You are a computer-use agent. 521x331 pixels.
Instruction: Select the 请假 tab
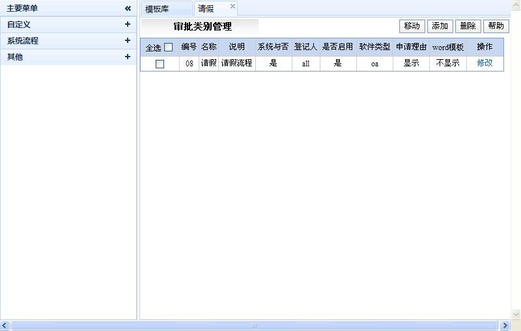(x=206, y=9)
